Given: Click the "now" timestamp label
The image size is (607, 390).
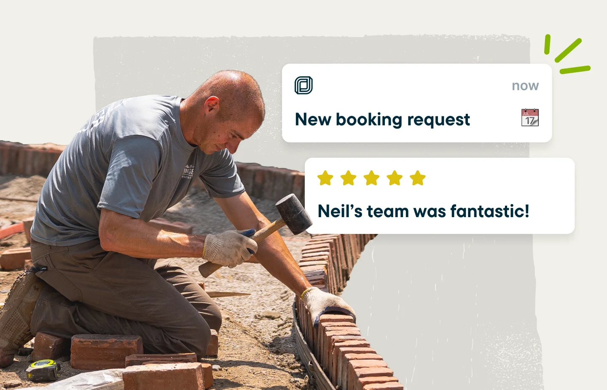Looking at the screenshot, I should [525, 86].
